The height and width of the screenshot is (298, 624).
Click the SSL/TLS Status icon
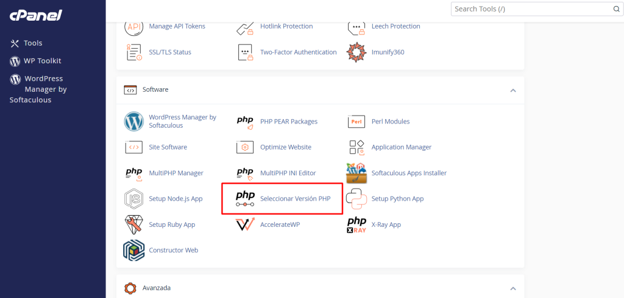click(133, 52)
